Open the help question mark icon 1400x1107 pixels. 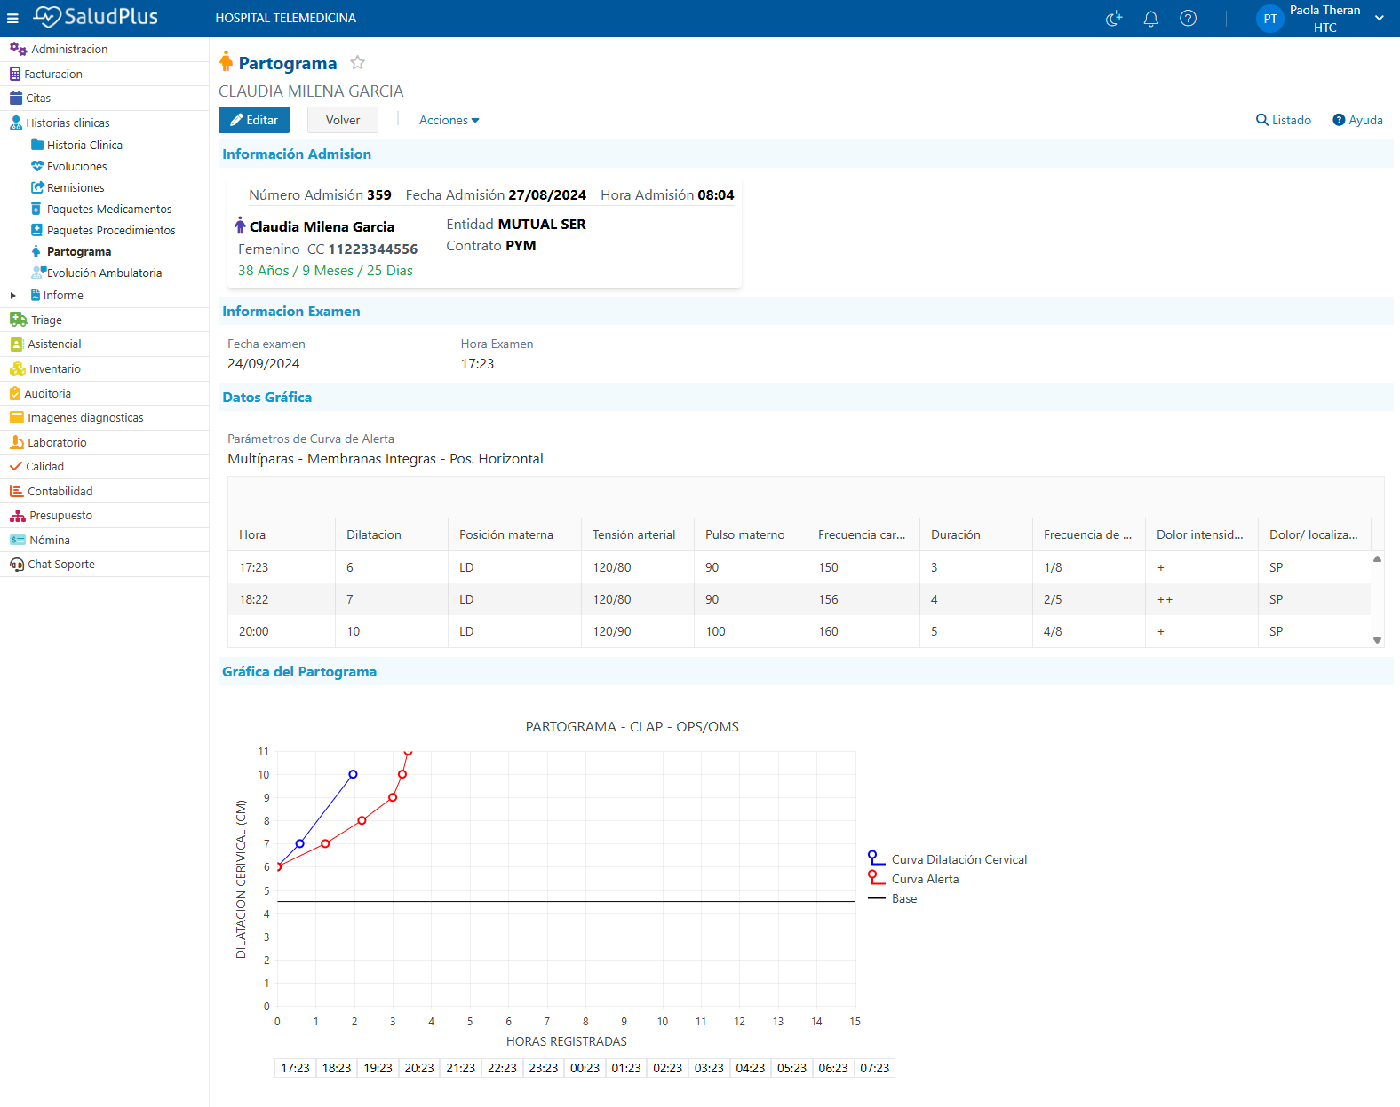tap(1188, 19)
